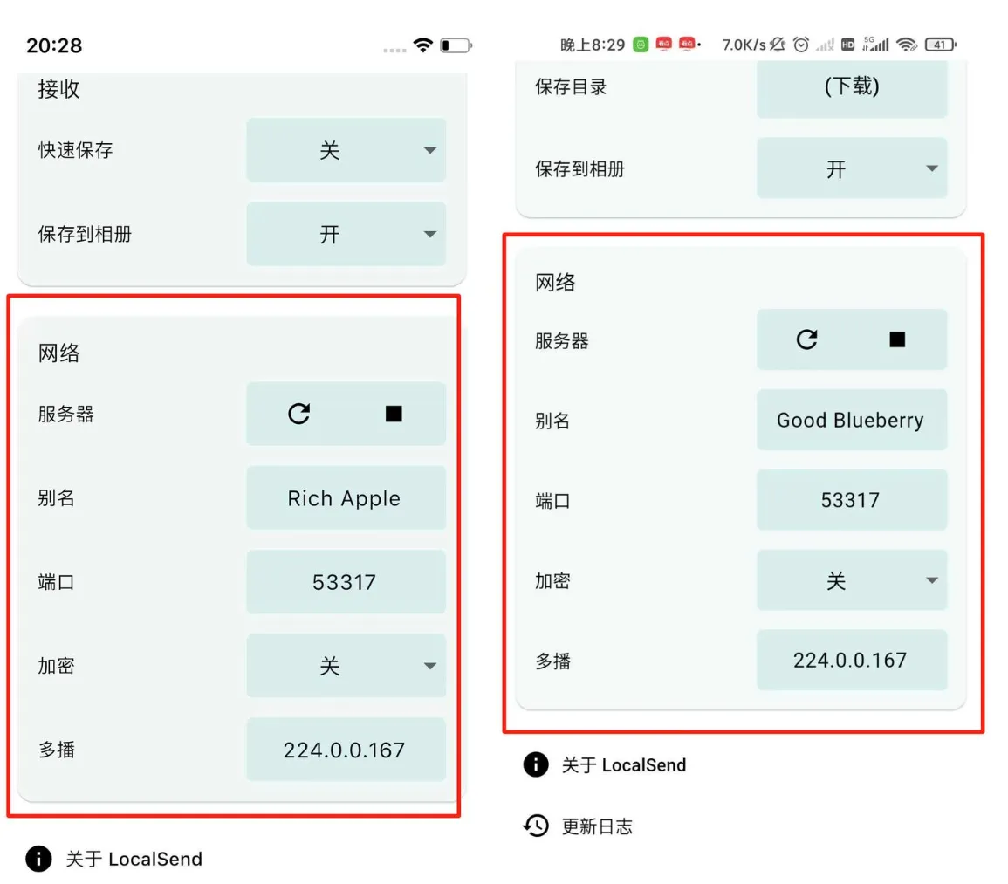The image size is (1008, 884).
Task: Edit alias field Rich Apple
Action: (x=346, y=498)
